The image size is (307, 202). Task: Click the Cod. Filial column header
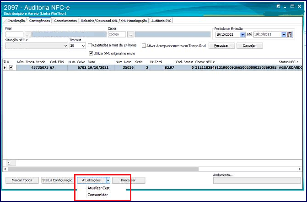[57, 62]
